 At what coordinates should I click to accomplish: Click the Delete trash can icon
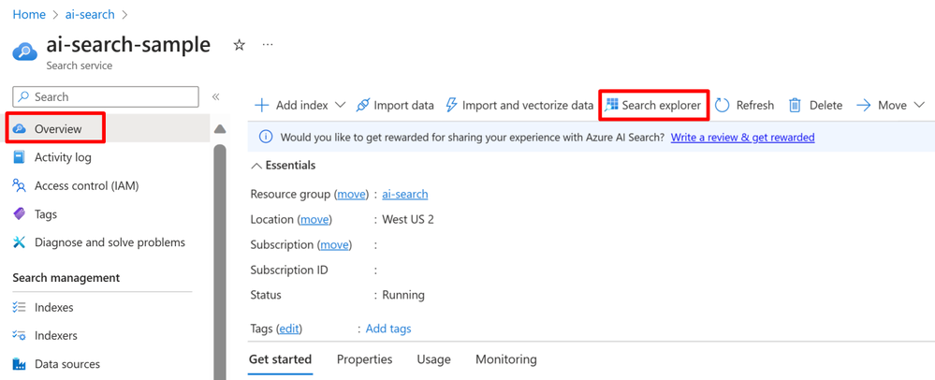pyautogui.click(x=795, y=106)
